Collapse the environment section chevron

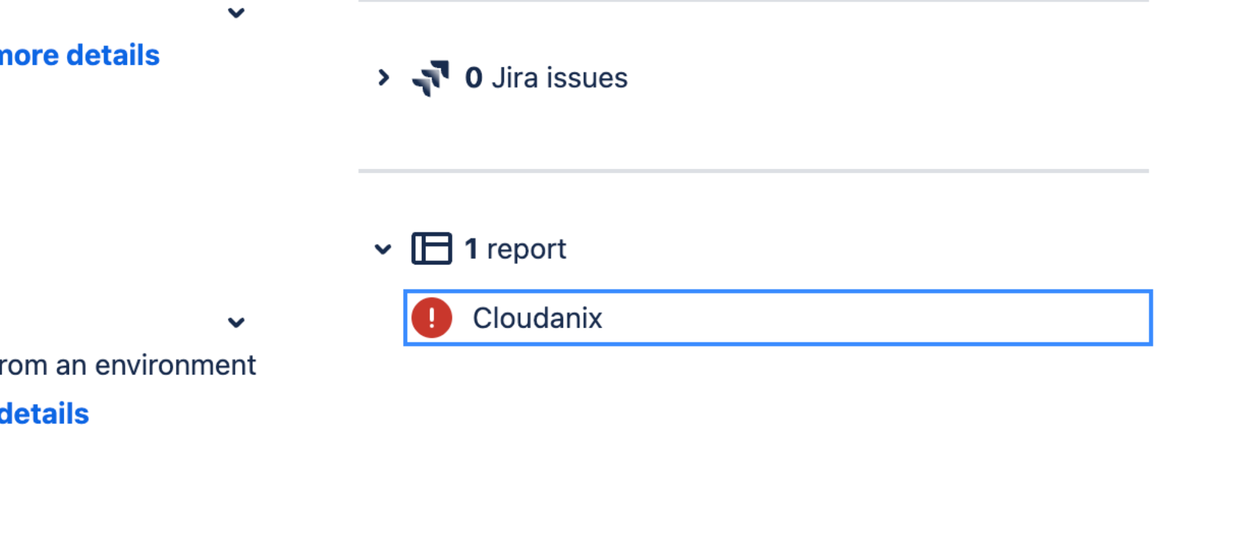236,323
